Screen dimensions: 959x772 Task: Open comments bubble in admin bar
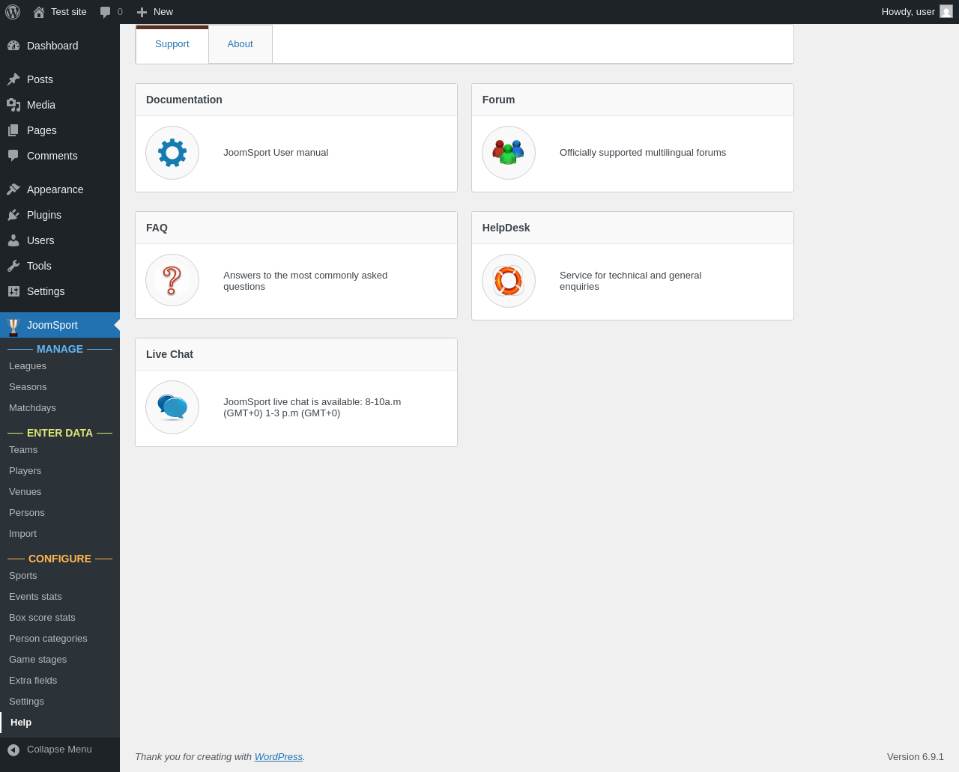click(112, 12)
